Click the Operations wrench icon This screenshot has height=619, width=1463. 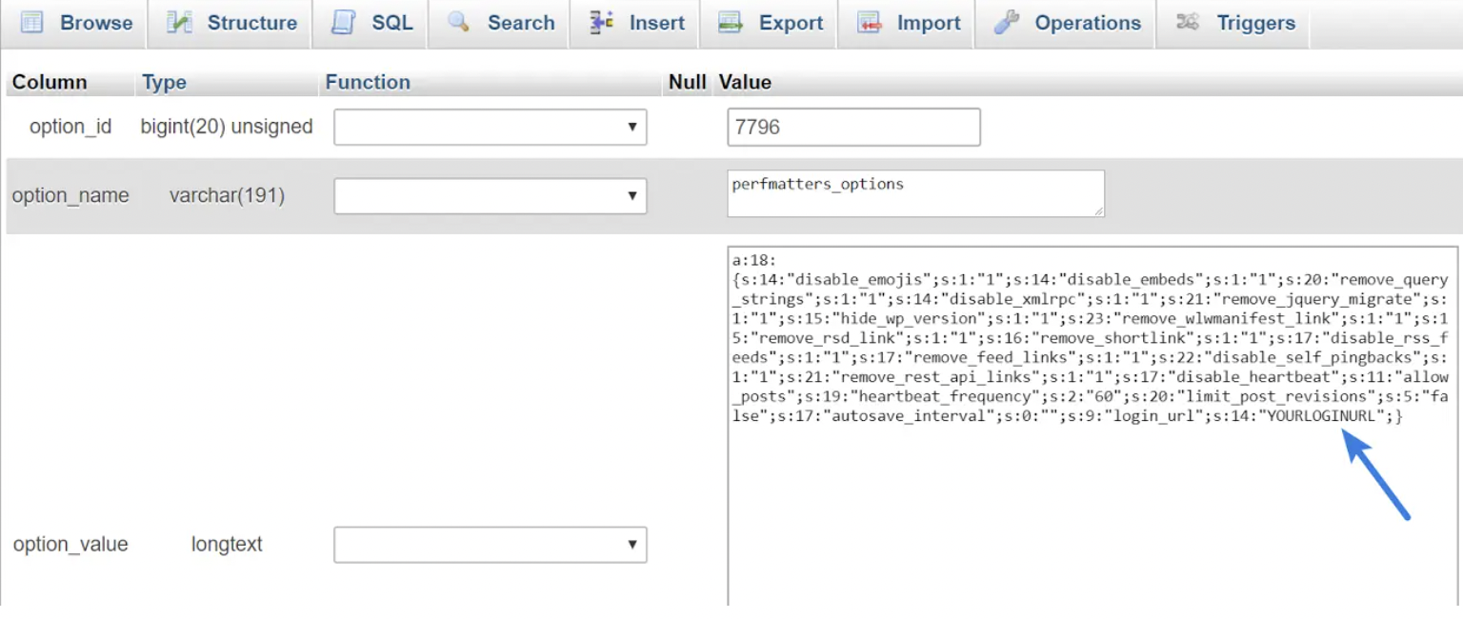[1006, 22]
